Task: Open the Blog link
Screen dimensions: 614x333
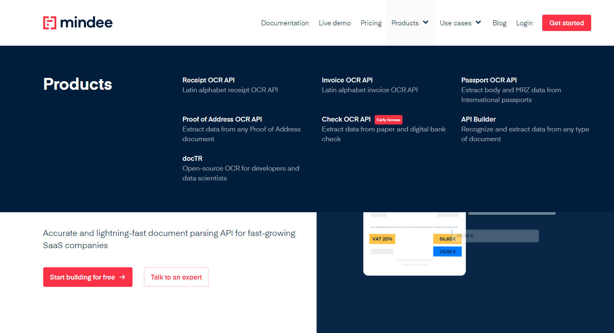Action: [x=499, y=23]
